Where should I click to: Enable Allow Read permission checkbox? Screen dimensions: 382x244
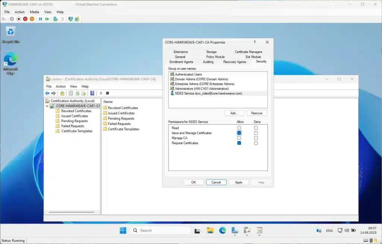(239, 128)
